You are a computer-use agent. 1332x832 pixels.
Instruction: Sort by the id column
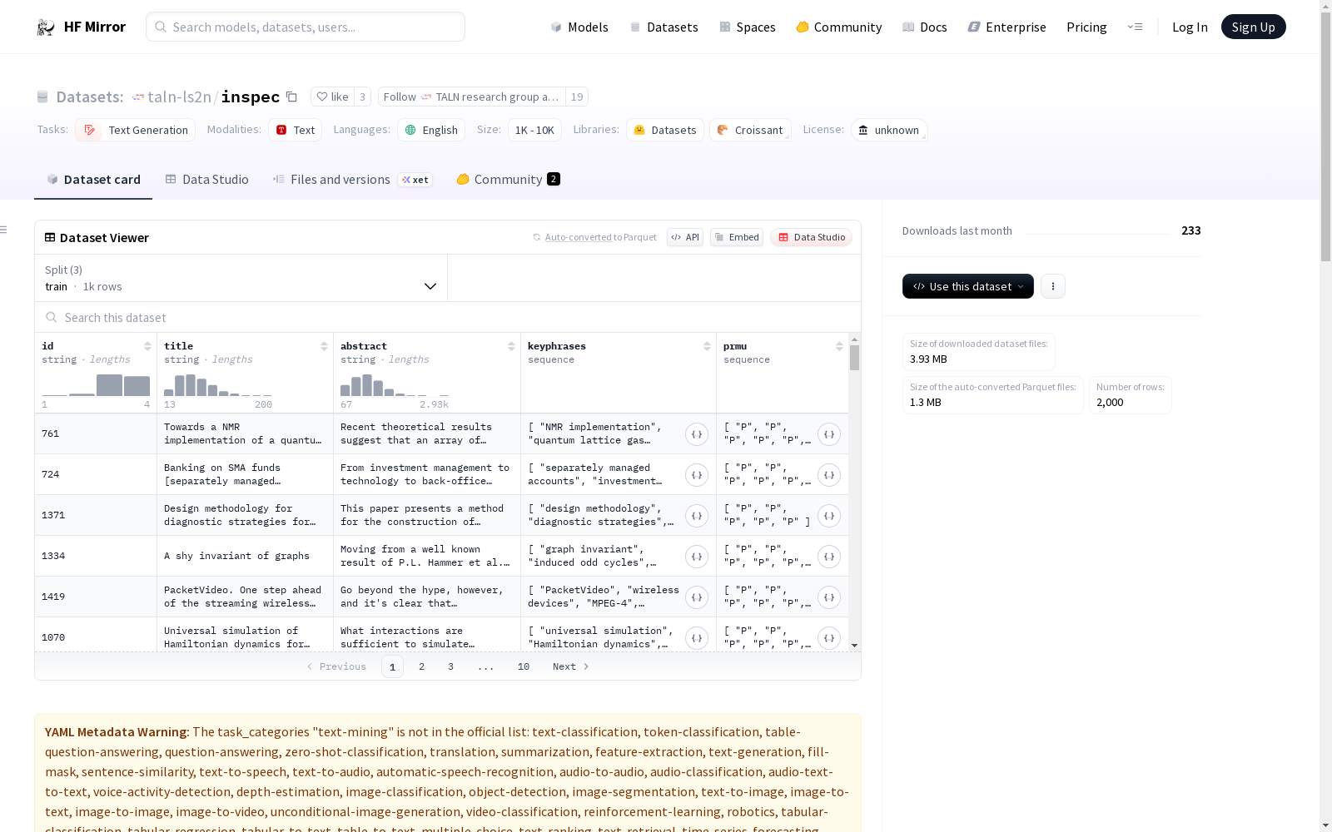(x=147, y=346)
